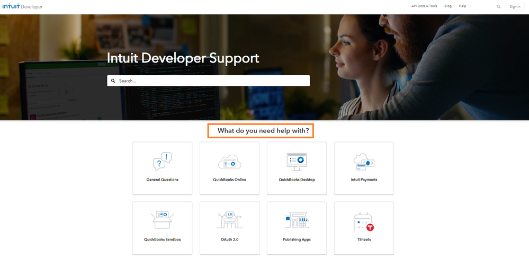
Task: Click the magnifier icon inside the search bar
Action: click(x=113, y=81)
